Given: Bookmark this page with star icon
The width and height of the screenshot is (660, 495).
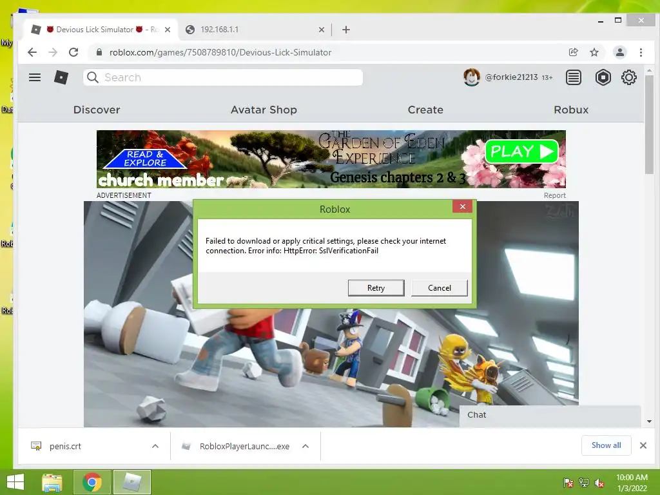Looking at the screenshot, I should tap(594, 52).
